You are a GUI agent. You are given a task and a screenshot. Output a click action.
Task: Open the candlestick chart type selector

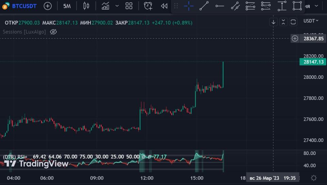pos(86,6)
